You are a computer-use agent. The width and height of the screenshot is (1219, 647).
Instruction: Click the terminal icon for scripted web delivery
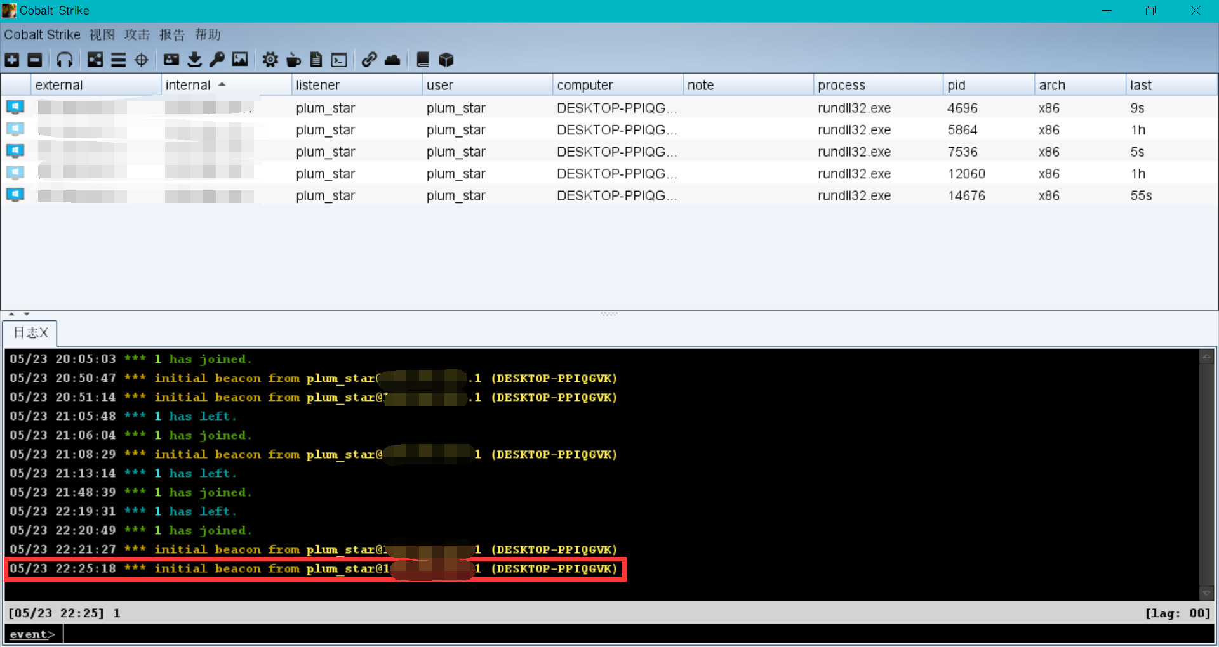click(x=340, y=60)
